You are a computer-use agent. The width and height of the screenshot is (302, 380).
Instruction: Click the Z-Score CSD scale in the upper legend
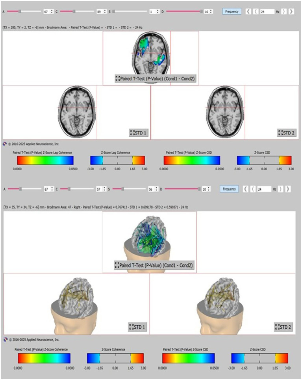point(264,160)
